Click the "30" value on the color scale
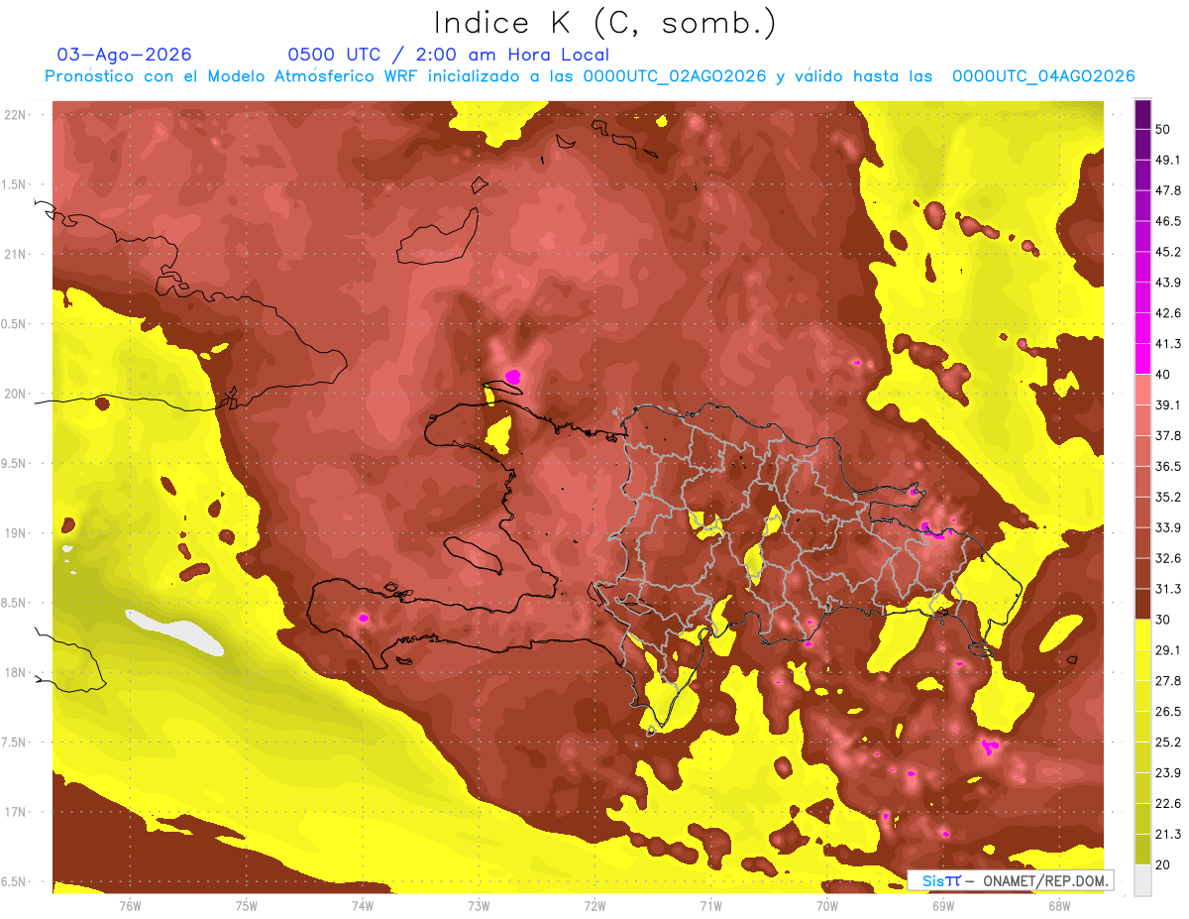The width and height of the screenshot is (1189, 919). [x=1163, y=620]
